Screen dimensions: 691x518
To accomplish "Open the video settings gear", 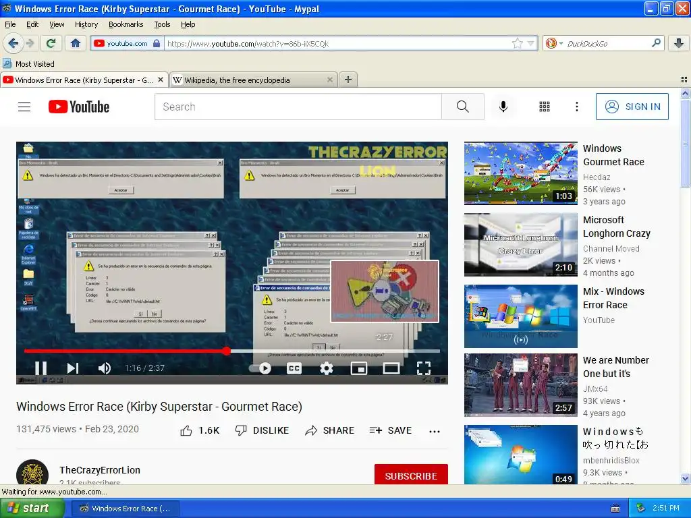I will (x=326, y=368).
